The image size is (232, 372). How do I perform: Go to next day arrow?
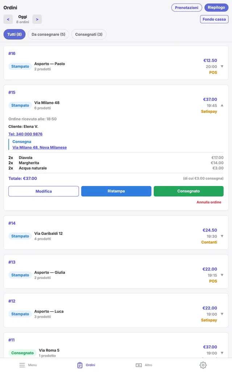tap(37, 19)
